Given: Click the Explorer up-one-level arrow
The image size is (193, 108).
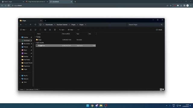Looking at the screenshot, I should pos(30,25).
